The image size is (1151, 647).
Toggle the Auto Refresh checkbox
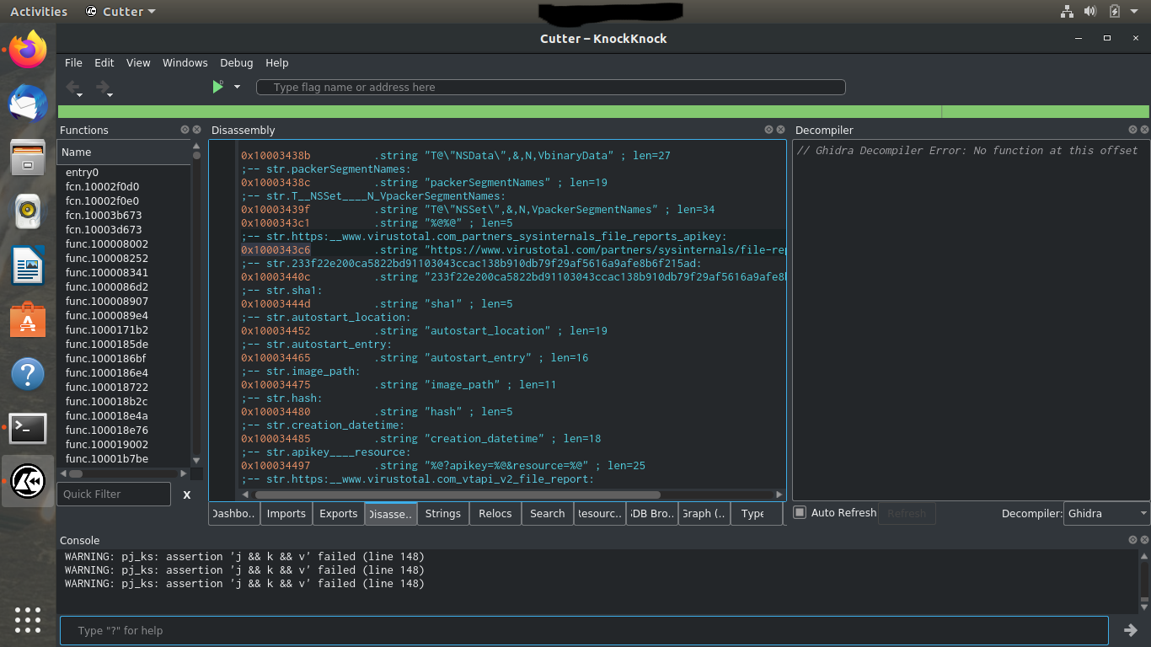(800, 512)
